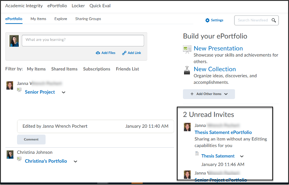Click the New Collection binder clip icon
The width and height of the screenshot is (289, 185).
(187, 70)
